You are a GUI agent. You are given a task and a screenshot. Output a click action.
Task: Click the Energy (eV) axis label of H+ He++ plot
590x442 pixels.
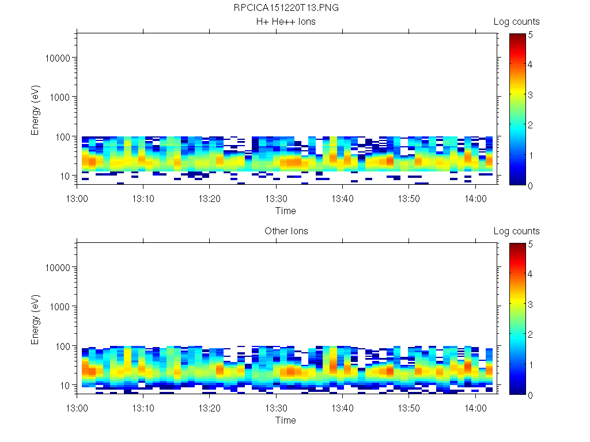35,110
